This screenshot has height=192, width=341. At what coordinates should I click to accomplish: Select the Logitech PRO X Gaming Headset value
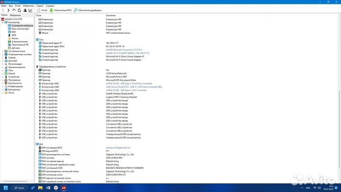121,97
